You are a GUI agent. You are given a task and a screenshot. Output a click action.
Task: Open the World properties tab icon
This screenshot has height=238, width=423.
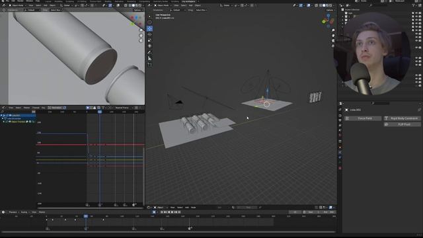point(340,136)
